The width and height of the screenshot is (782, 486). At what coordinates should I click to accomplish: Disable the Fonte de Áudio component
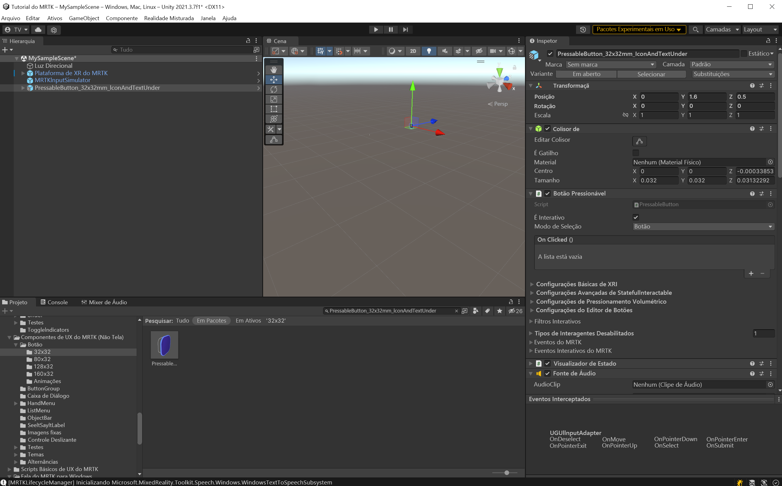pos(547,374)
